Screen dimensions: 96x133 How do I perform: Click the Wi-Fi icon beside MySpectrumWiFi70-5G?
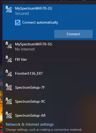click(x=9, y=45)
